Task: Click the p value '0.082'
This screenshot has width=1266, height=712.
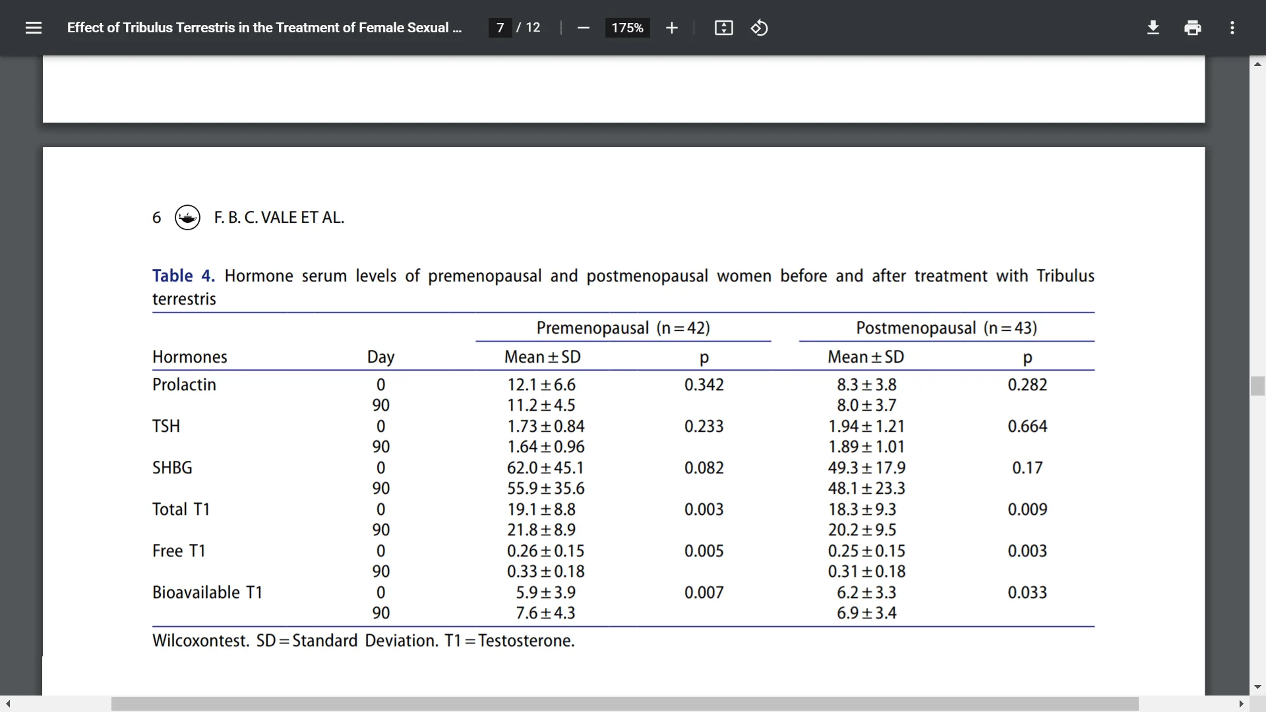Action: point(704,467)
